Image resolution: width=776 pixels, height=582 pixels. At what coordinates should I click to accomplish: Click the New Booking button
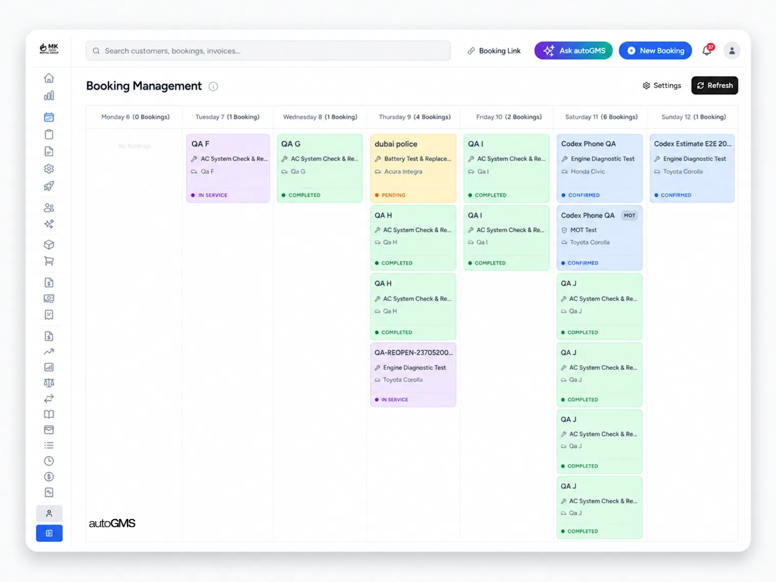pyautogui.click(x=656, y=51)
